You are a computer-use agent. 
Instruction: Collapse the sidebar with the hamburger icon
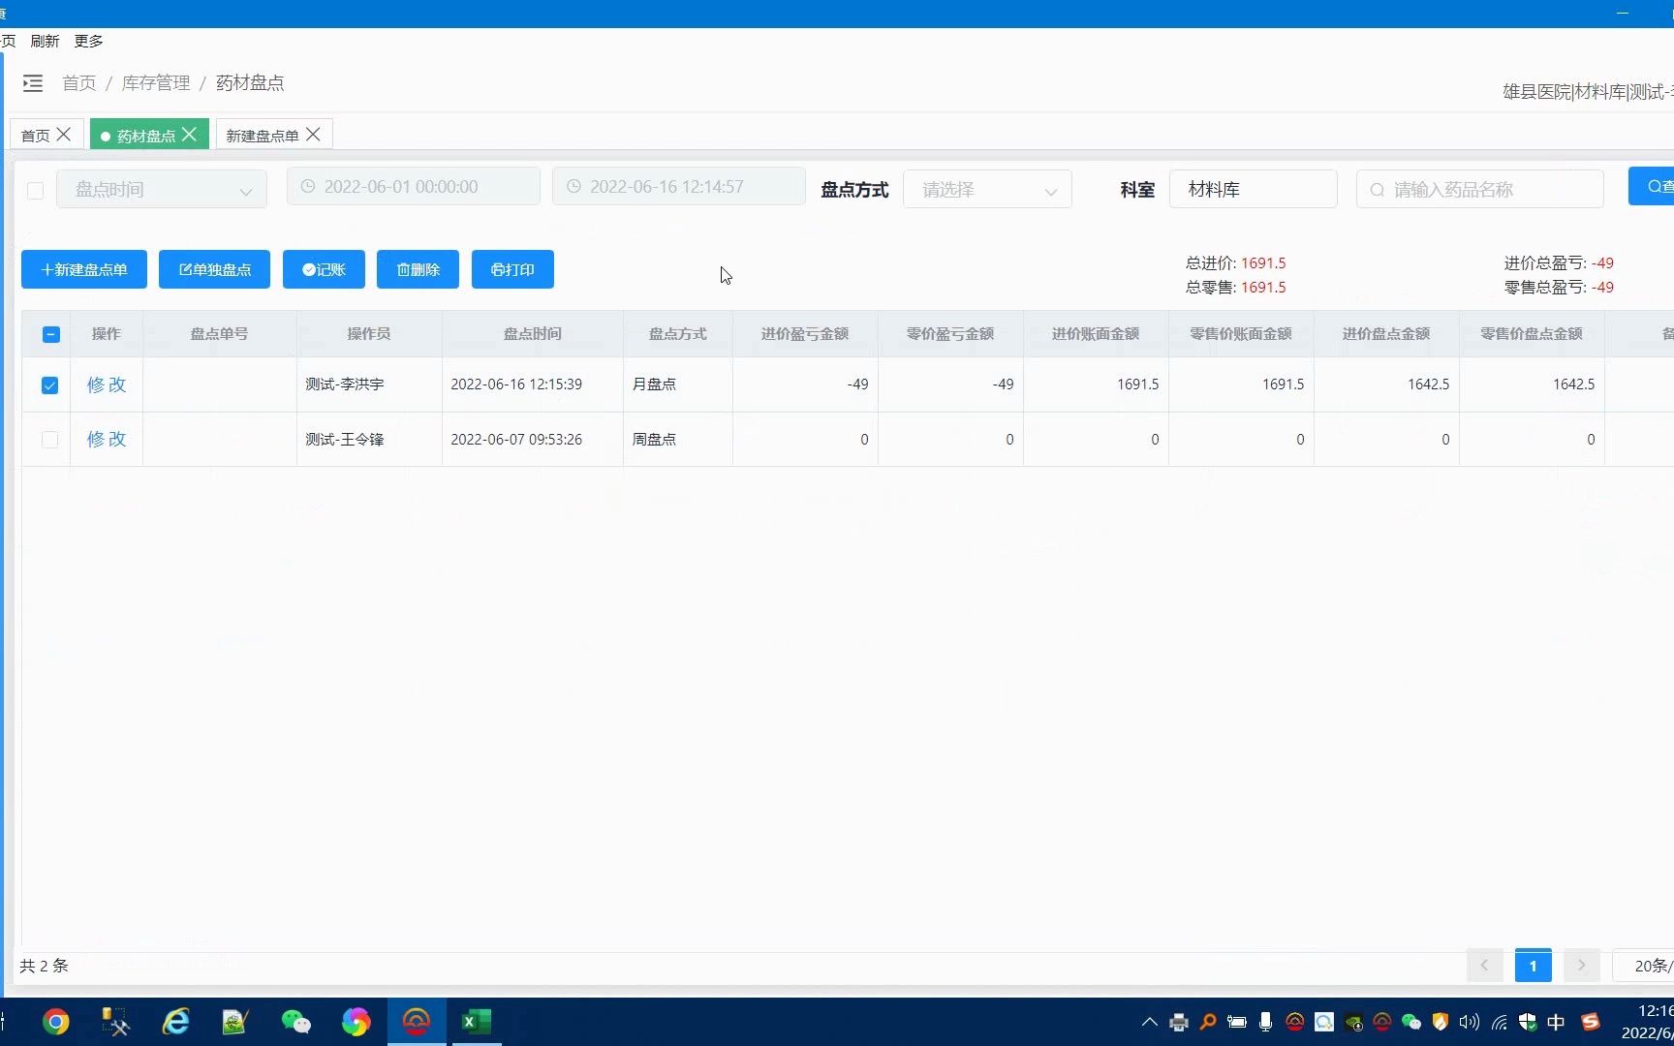point(33,83)
